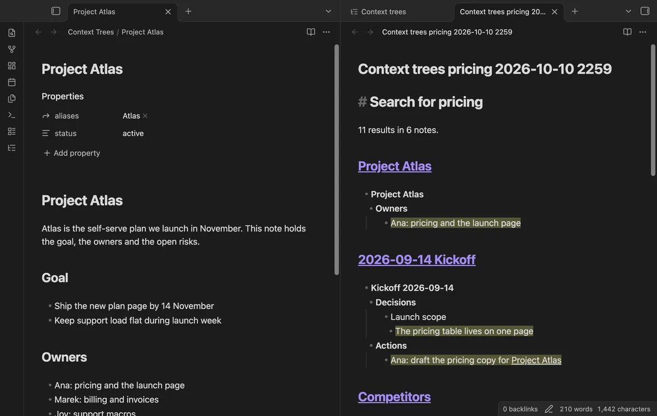Add new tab in the right pane
This screenshot has width=657, height=416.
(575, 11)
